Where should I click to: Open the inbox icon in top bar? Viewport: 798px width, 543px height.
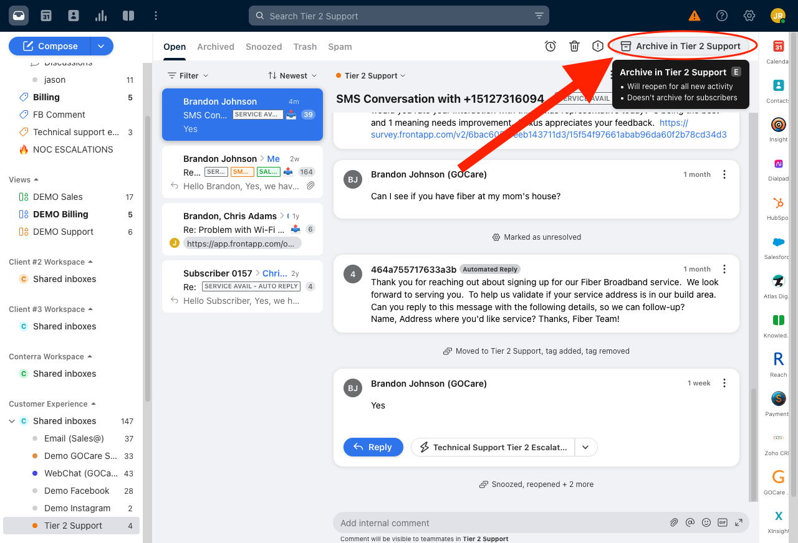pyautogui.click(x=19, y=16)
